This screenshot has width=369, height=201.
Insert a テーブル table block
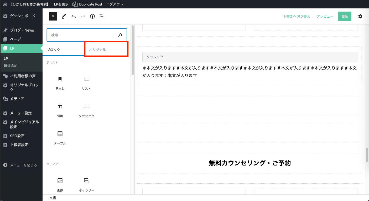[60, 137]
